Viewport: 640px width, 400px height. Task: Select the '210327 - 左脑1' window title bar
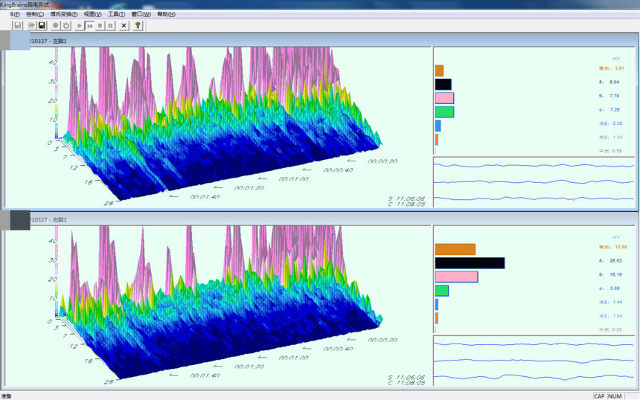[321, 41]
